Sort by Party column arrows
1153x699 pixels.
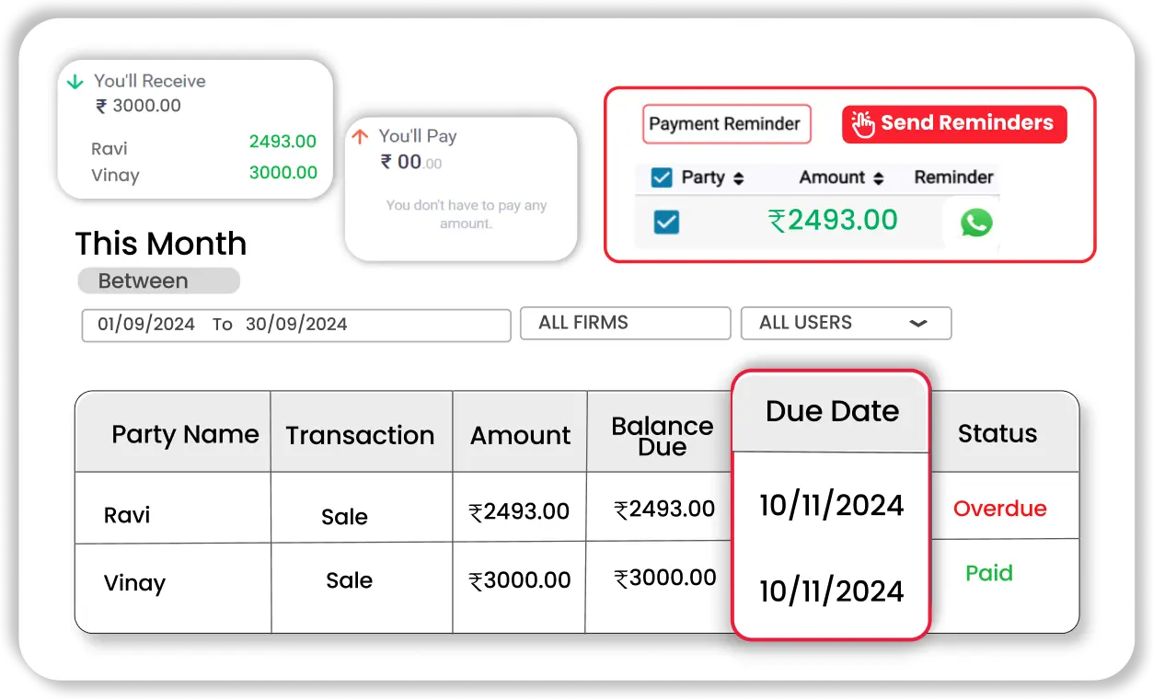(738, 178)
